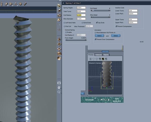
Task: Select the hand pan tool
Action: point(59,87)
